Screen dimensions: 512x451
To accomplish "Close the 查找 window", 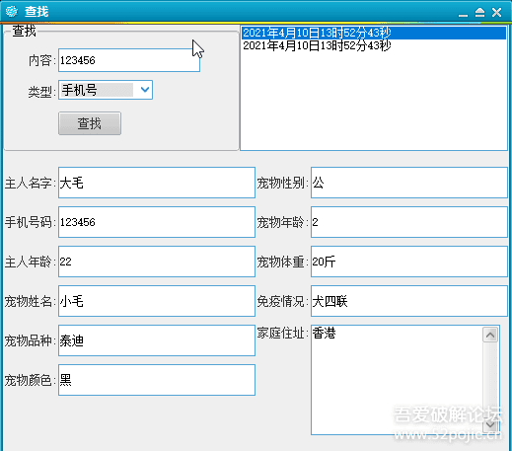I will point(496,13).
